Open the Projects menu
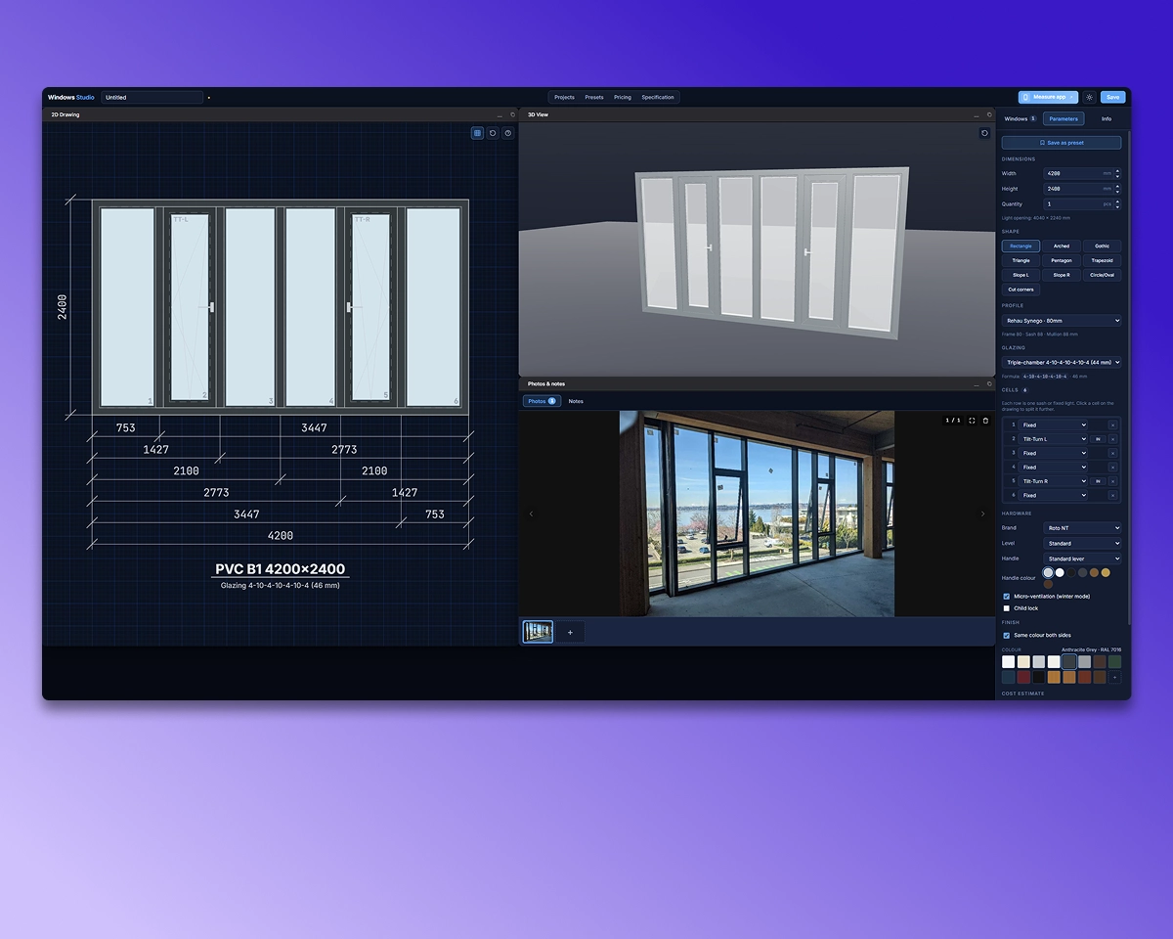This screenshot has width=1173, height=939. (x=564, y=98)
